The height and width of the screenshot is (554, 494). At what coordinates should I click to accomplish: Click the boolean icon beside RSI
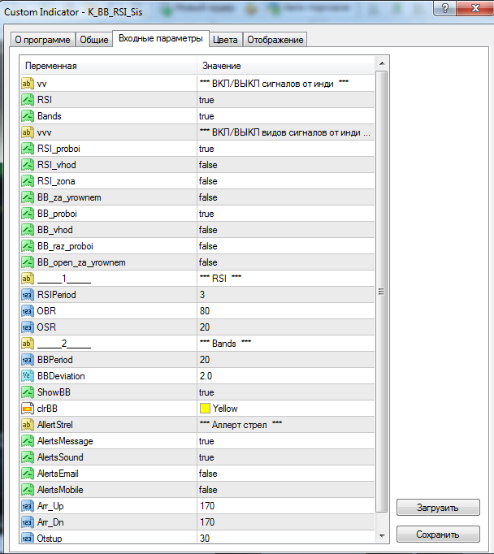pos(28,100)
